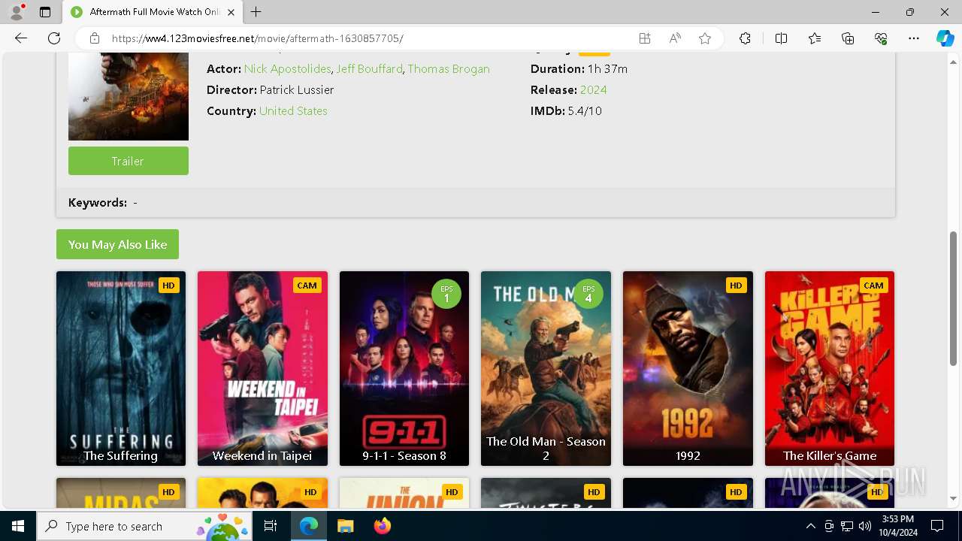Click HD badge on The Suffering
The image size is (962, 541).
coord(168,286)
